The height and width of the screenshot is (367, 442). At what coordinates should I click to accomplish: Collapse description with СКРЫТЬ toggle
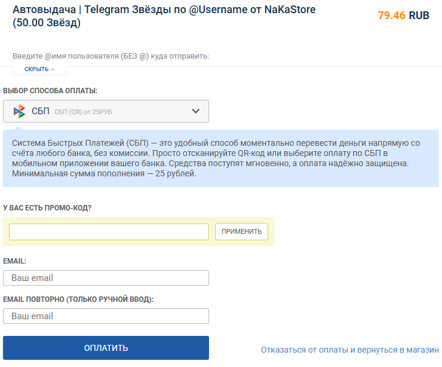click(x=39, y=69)
